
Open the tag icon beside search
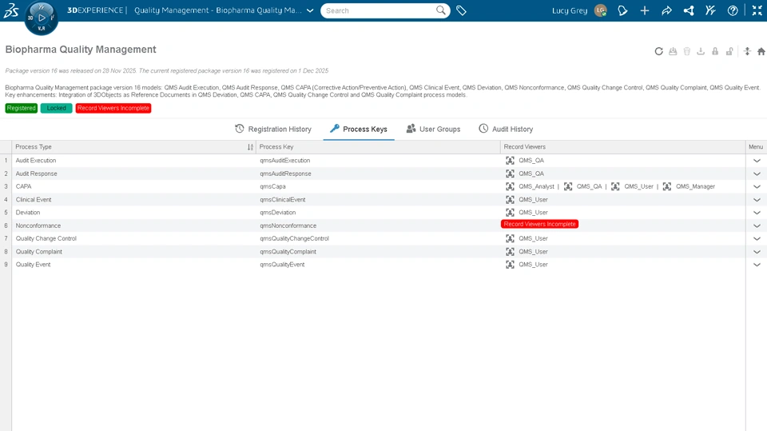point(461,10)
